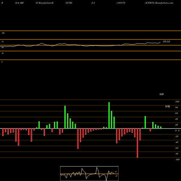Click the -100 label on the MR axis

tap(177, 160)
